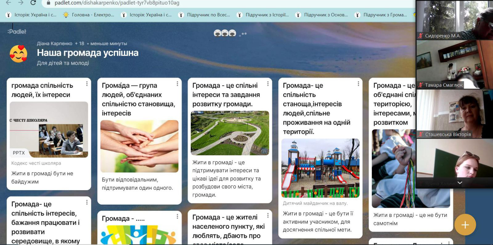Open menu on 'громада спільність людей' card
The width and height of the screenshot is (493, 245).
click(x=87, y=84)
